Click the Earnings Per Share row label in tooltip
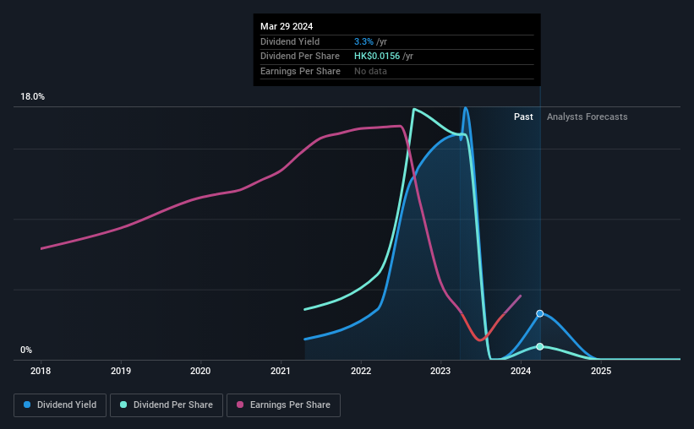Image resolution: width=694 pixels, height=429 pixels. (301, 71)
